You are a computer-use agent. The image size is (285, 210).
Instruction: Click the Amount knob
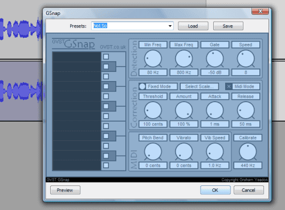point(184,110)
